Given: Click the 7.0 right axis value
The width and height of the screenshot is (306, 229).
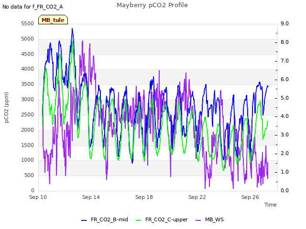Looking at the screenshot, I should [285, 61].
